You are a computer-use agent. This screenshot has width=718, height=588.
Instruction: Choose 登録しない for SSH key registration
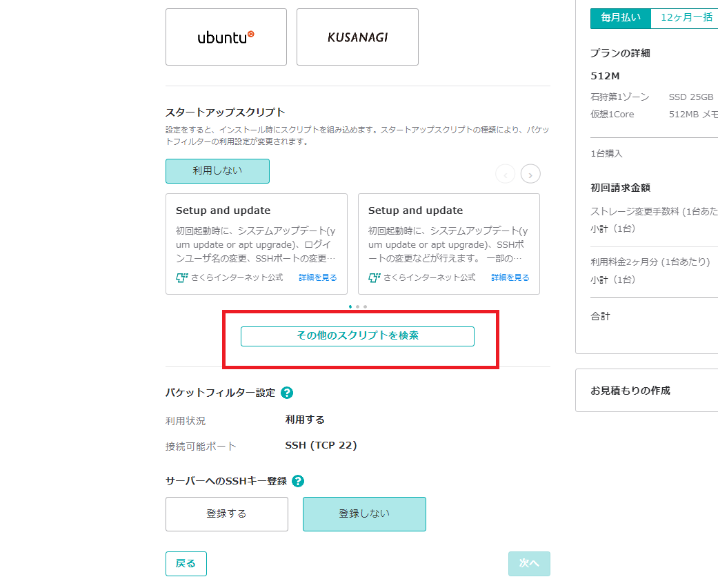[x=364, y=514]
